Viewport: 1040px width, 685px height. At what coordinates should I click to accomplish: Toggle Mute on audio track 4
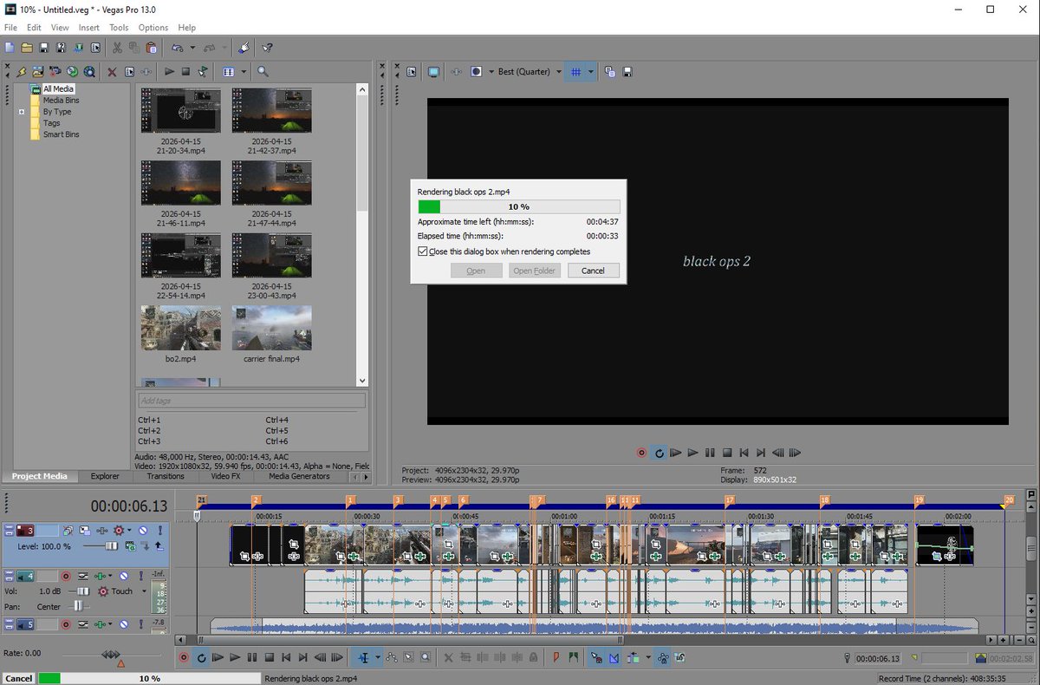pos(124,576)
